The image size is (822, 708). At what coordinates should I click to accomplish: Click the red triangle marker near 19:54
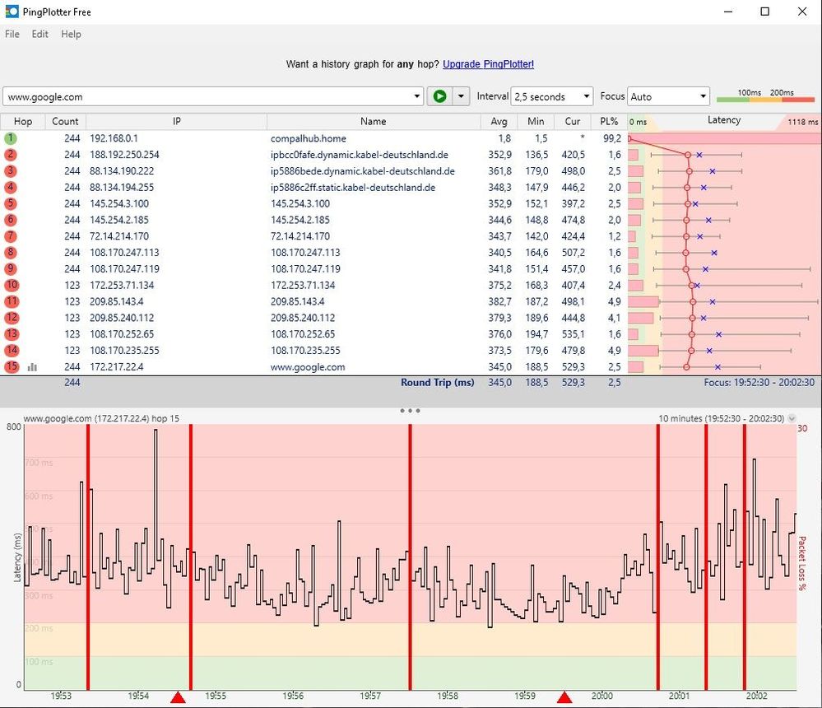tap(179, 697)
